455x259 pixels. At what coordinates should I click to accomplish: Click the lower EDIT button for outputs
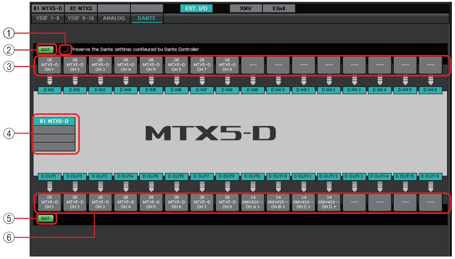(46, 218)
